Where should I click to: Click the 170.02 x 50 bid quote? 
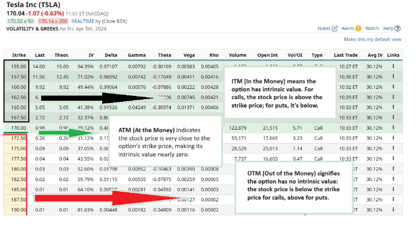click(20, 21)
